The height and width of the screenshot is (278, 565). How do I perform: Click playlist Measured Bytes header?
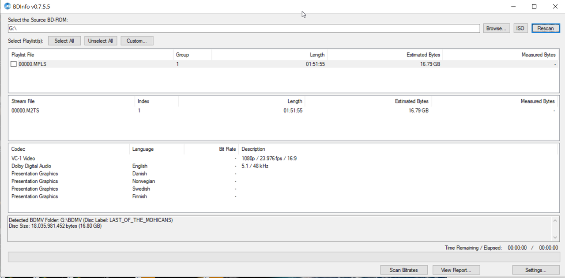click(x=500, y=55)
